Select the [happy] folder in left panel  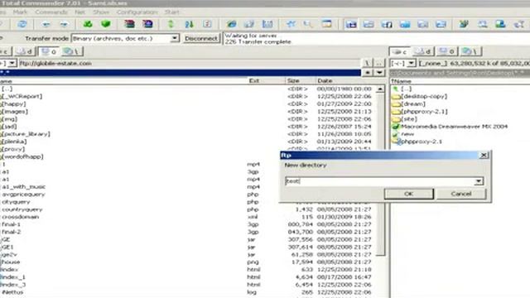pyautogui.click(x=14, y=104)
